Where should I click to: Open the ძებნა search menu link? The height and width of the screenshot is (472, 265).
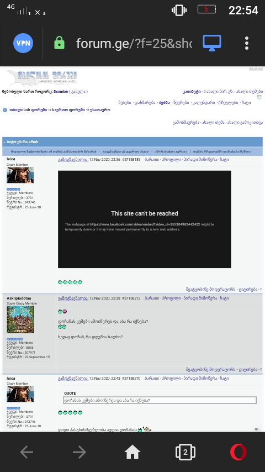coord(165,102)
